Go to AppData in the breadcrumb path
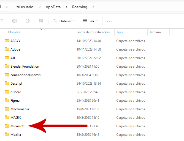The width and height of the screenshot is (184, 141). 54,7
